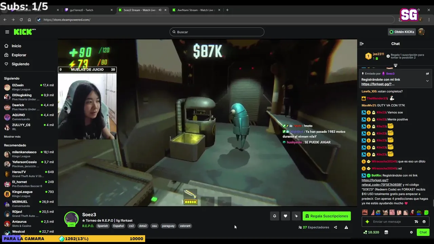Follow the channel with the heart button
This screenshot has height=244, width=434.
[x=285, y=216]
